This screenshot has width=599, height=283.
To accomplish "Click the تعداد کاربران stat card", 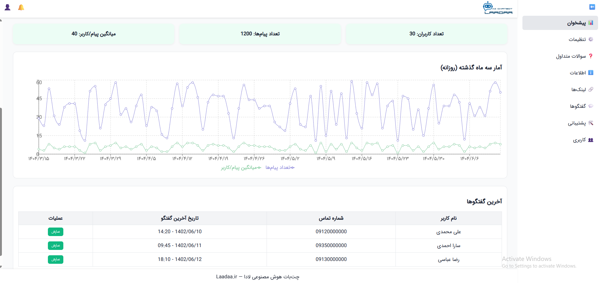I will 426,34.
